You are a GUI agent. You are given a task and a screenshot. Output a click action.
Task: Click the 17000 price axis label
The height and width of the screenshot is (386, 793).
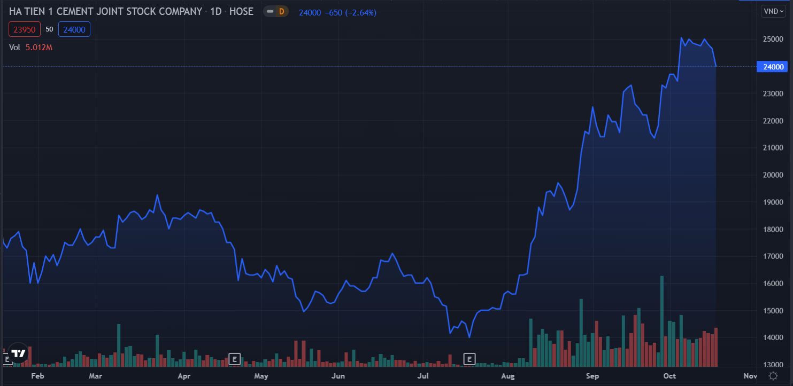coord(773,256)
